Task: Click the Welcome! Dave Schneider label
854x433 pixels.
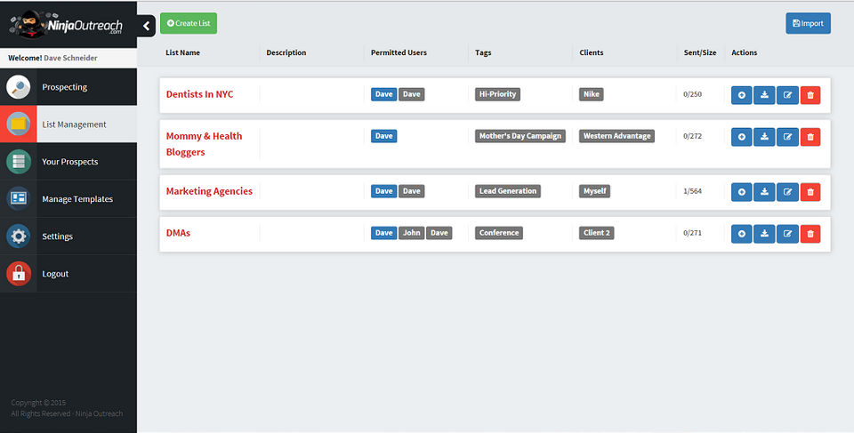Action: pyautogui.click(x=52, y=58)
